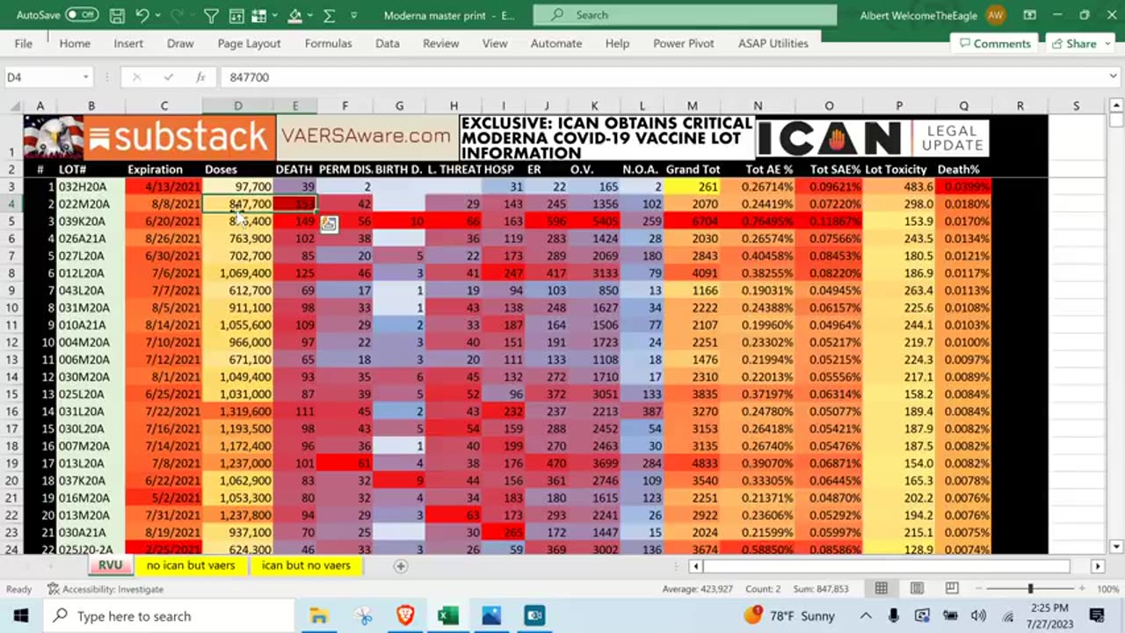Switch to the Insert ribbon tab
The height and width of the screenshot is (633, 1125).
pos(128,43)
